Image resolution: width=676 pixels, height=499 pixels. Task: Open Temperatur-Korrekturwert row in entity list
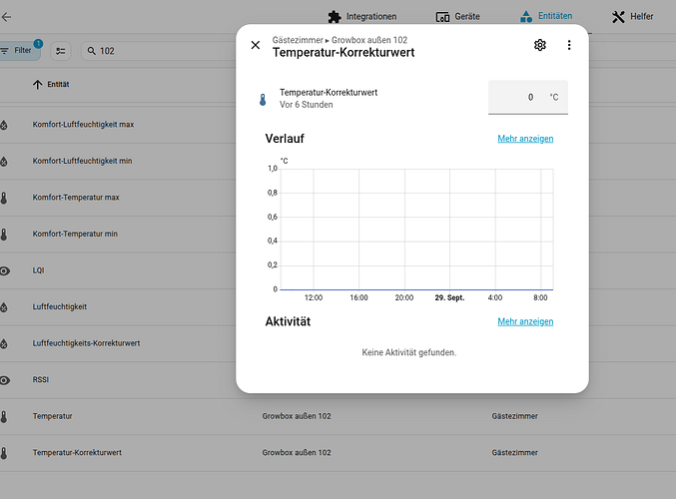[x=338, y=453]
